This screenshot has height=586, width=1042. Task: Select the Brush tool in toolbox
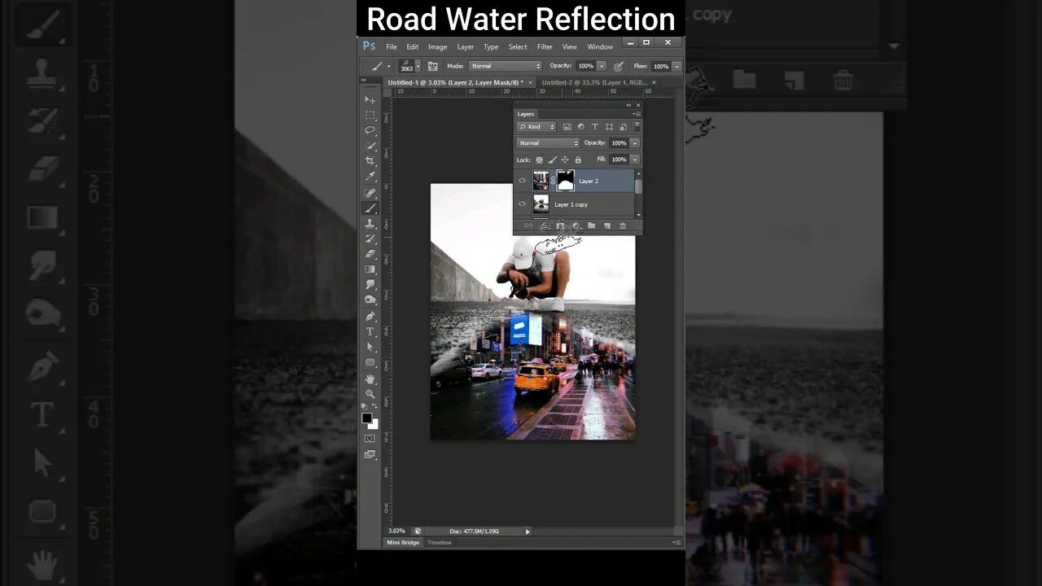point(370,208)
